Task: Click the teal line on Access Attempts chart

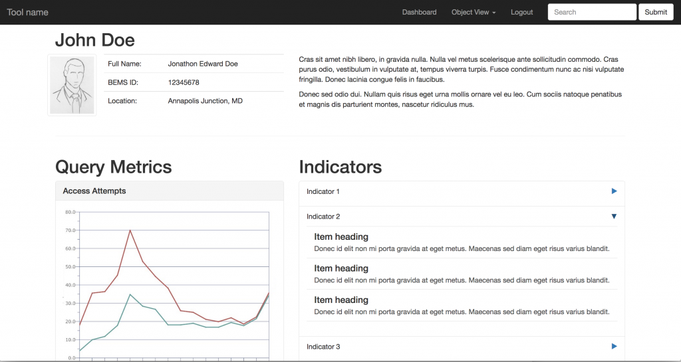Action: point(130,294)
